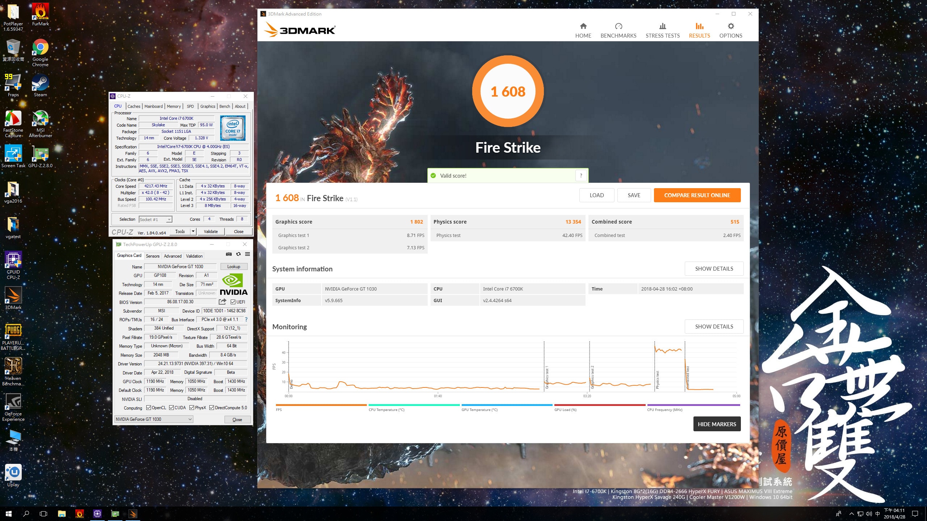Click the bus interface question mark in GPU-Z

click(x=246, y=319)
